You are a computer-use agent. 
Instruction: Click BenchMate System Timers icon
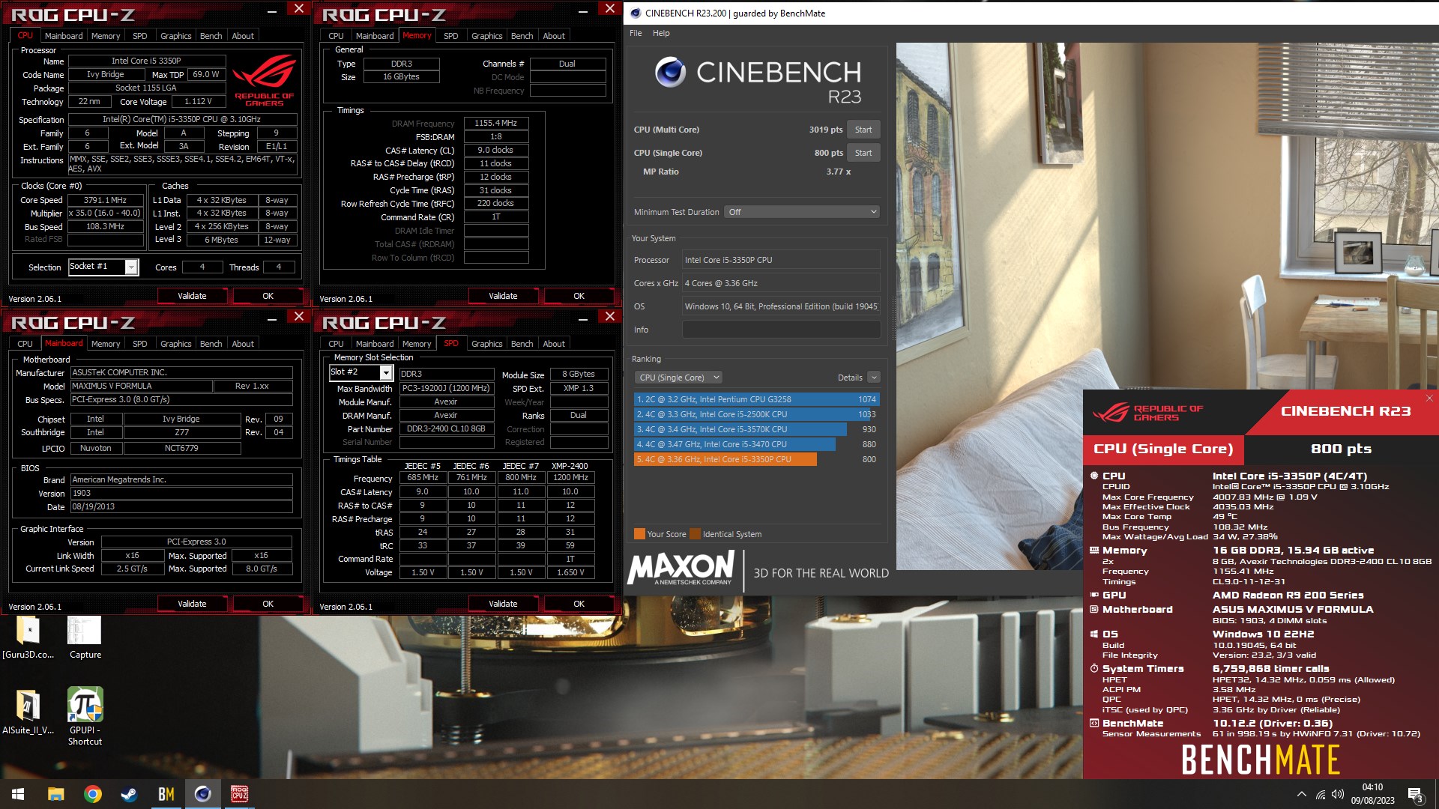(x=1094, y=668)
